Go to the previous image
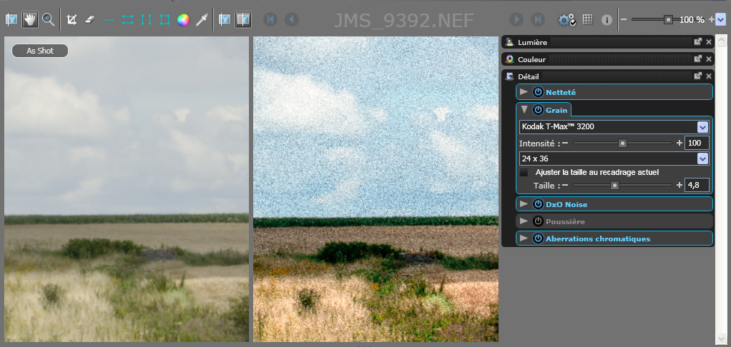This screenshot has height=347, width=731. tap(292, 19)
